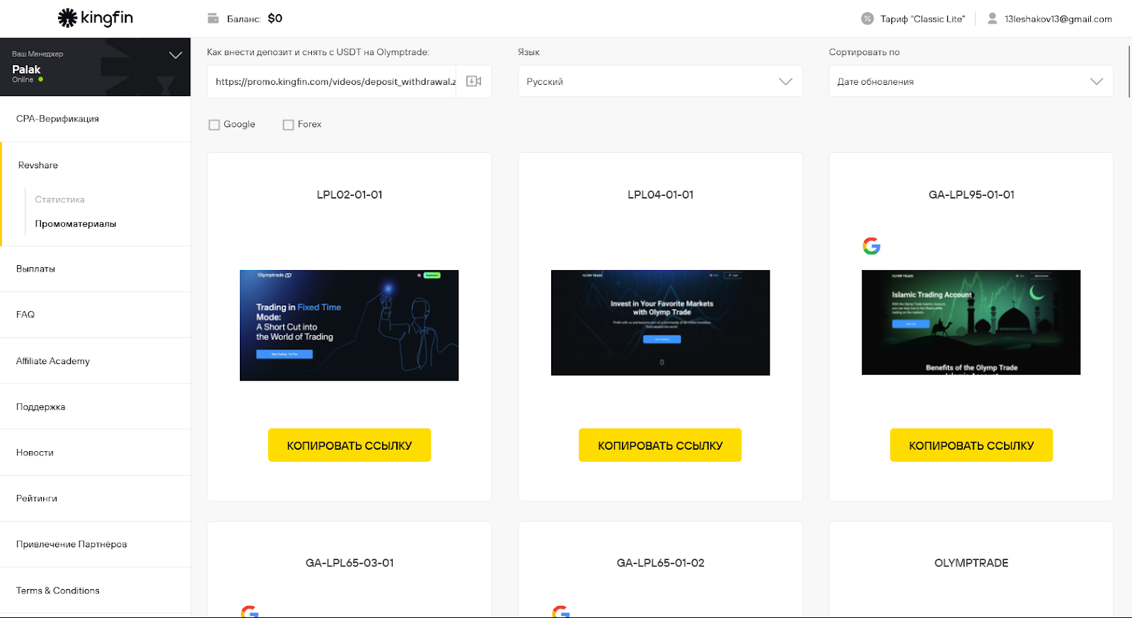Screen dimensions: 1132x618
Task: Open Terms & Conditions page
Action: click(x=96, y=590)
